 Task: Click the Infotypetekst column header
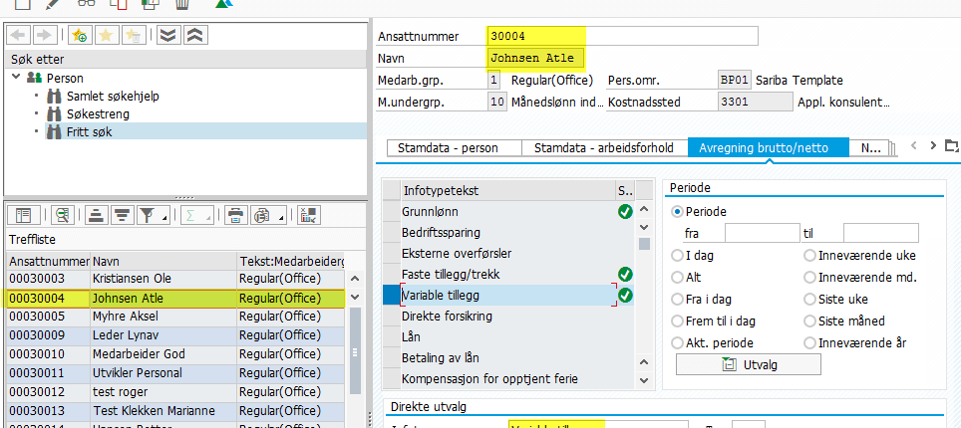508,191
